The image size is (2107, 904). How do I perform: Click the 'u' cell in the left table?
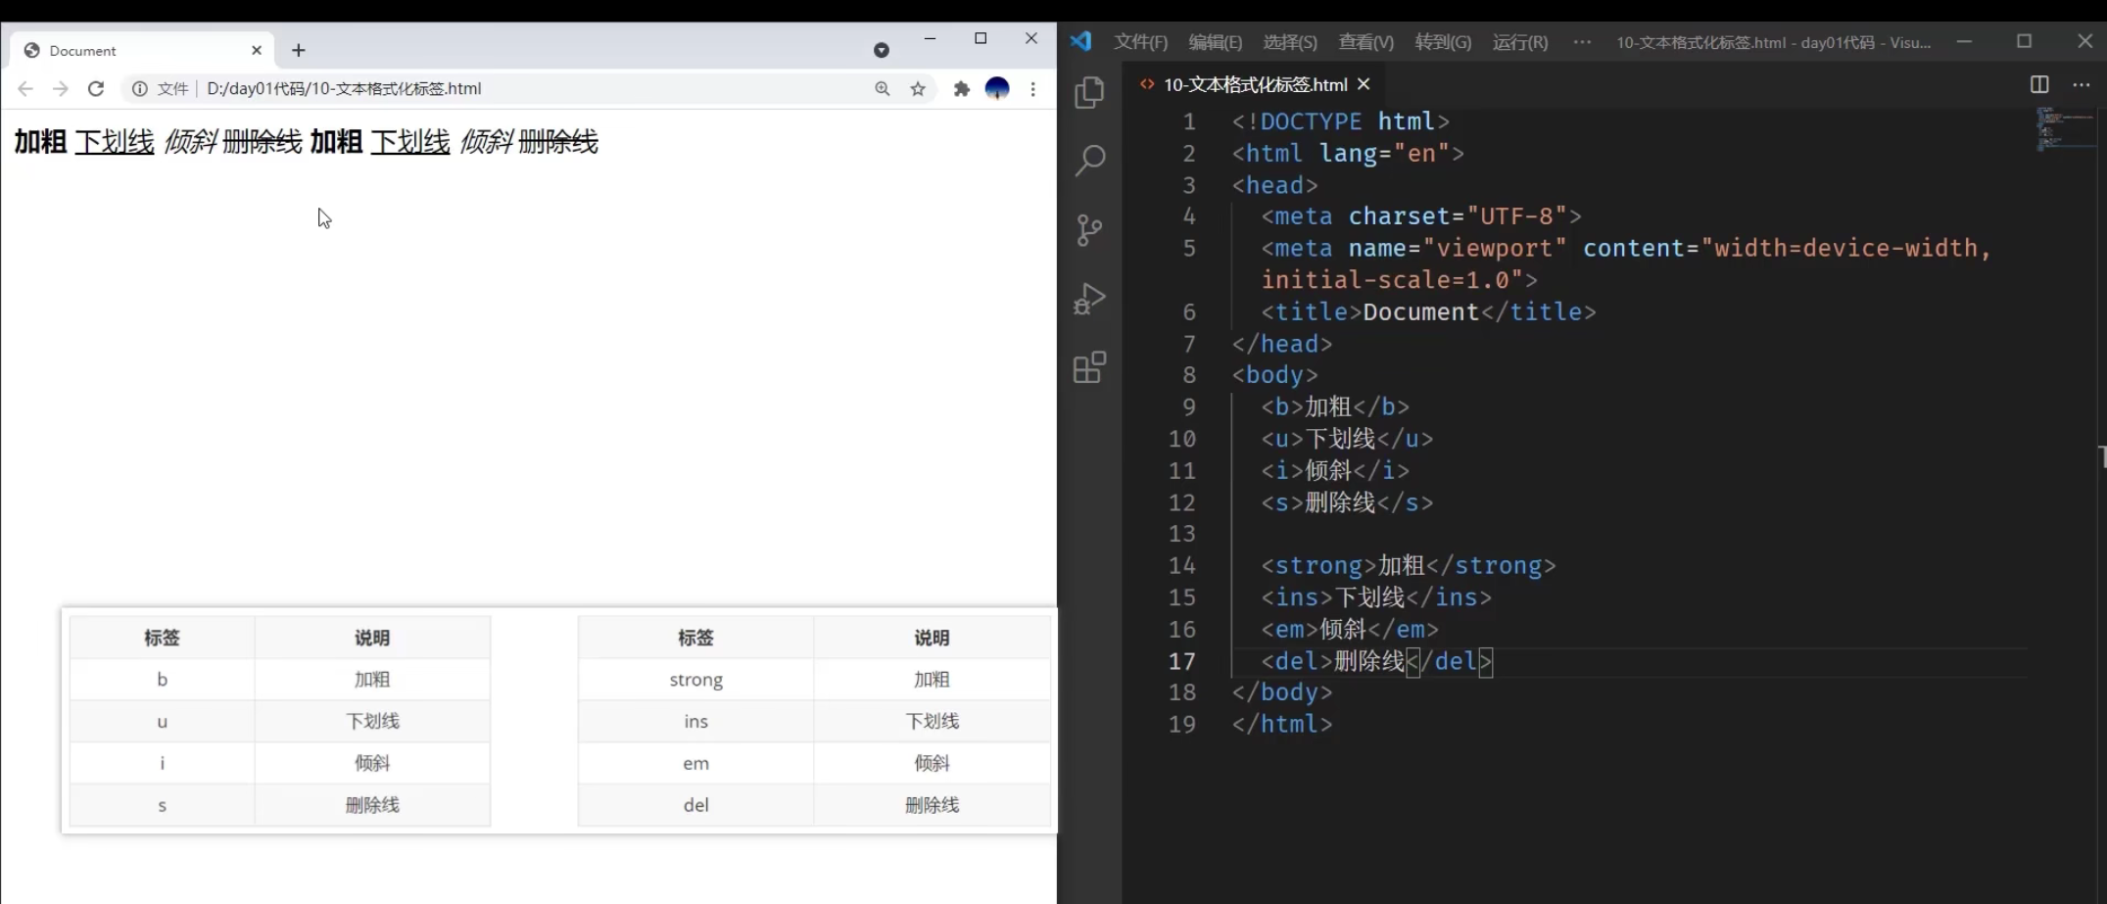tap(163, 722)
